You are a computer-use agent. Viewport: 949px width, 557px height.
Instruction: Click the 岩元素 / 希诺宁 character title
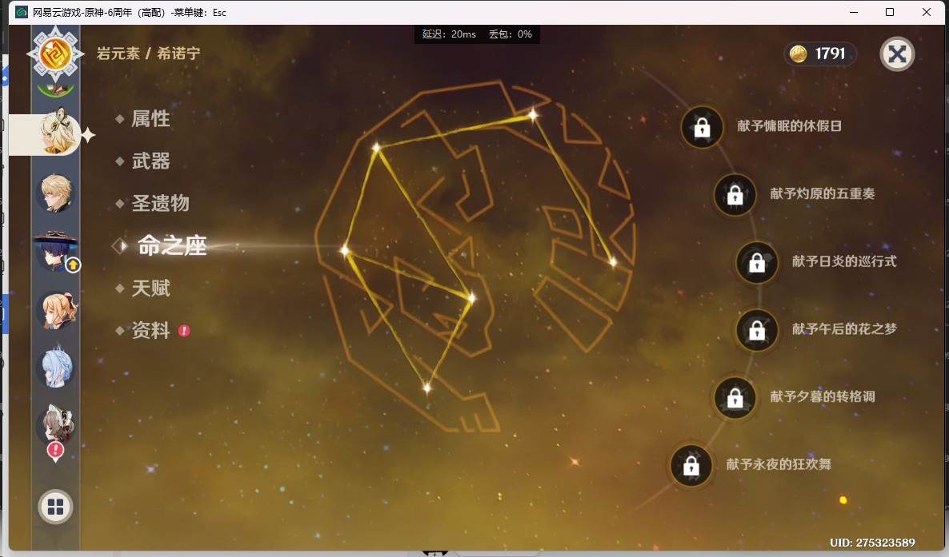pyautogui.click(x=148, y=54)
